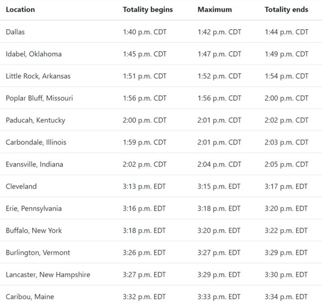Image resolution: width=322 pixels, height=306 pixels.
Task: Click the Buffalo, New York row label
Action: (34, 230)
